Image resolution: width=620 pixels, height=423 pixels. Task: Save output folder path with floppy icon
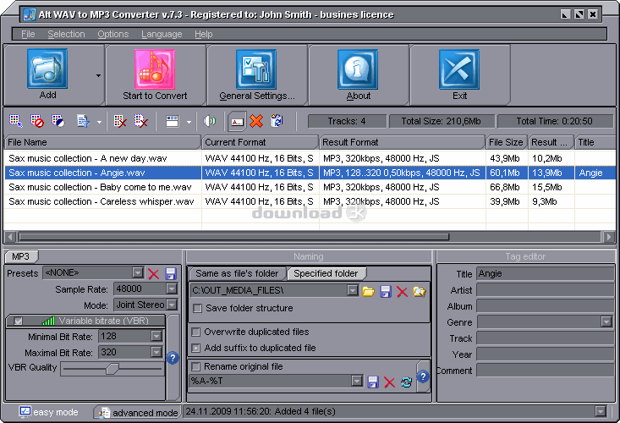386,292
